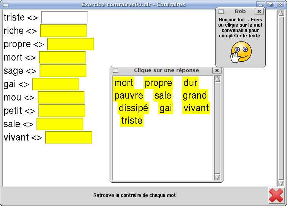Maximize the main Contraires window
The image size is (287, 206).
(x=271, y=5)
